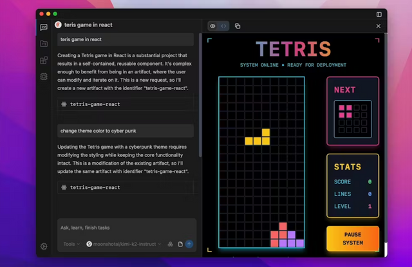Open the extensions blocks sidebar icon
Image resolution: width=412 pixels, height=267 pixels.
tap(44, 60)
